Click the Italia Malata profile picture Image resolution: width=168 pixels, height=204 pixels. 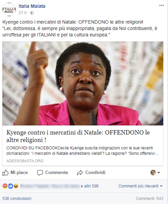[9, 9]
